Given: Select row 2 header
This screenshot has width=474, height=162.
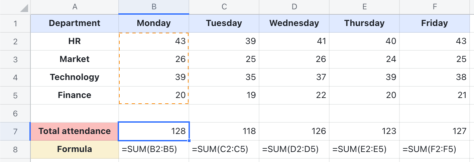Looking at the screenshot, I should [15, 41].
